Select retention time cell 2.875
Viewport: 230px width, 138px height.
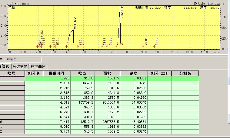click(57, 93)
